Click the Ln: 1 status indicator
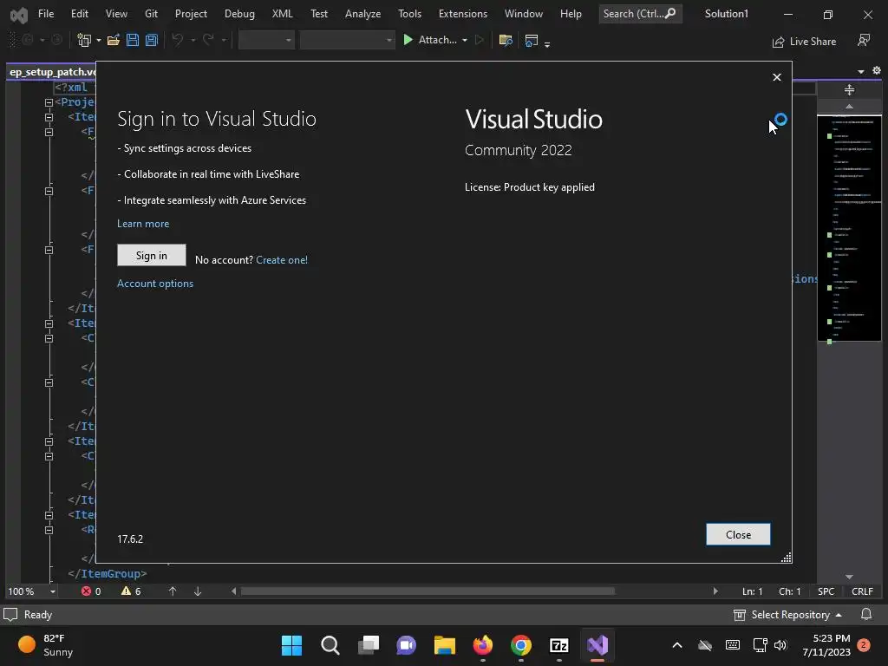This screenshot has width=888, height=666. point(753,591)
